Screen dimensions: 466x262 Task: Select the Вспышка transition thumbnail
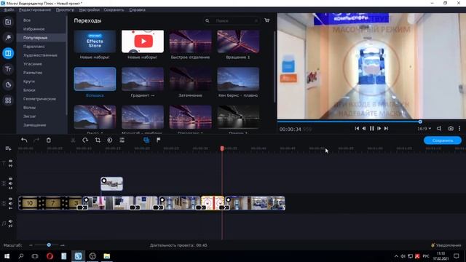click(x=95, y=79)
